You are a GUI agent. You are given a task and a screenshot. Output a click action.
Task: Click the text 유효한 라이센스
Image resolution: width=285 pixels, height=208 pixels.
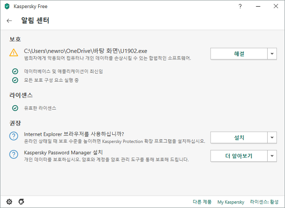coord(40,108)
